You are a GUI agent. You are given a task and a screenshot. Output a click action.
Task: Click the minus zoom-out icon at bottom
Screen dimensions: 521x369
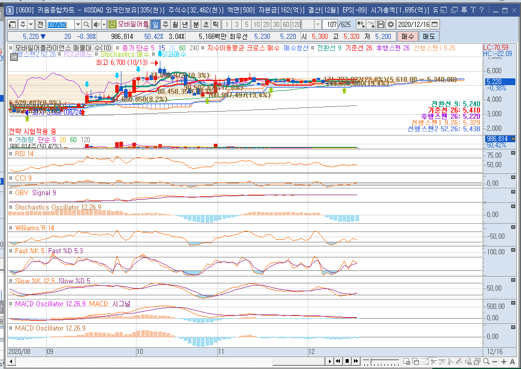pyautogui.click(x=495, y=361)
